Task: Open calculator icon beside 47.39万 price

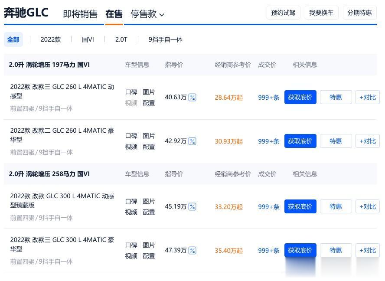Action: [192, 251]
